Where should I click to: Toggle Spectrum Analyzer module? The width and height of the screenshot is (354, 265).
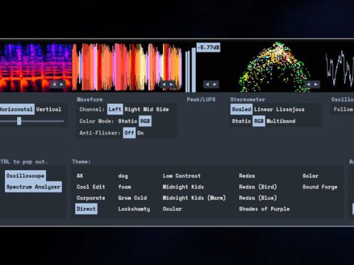pos(33,187)
